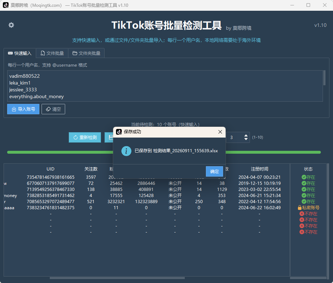Click the 清空 button

[53, 109]
